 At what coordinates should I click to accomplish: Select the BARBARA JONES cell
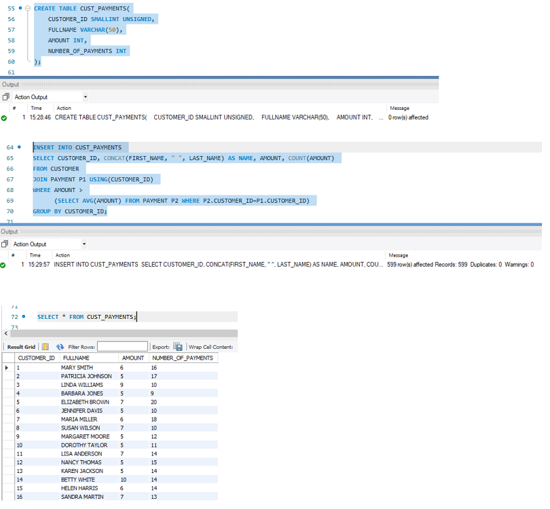89,394
